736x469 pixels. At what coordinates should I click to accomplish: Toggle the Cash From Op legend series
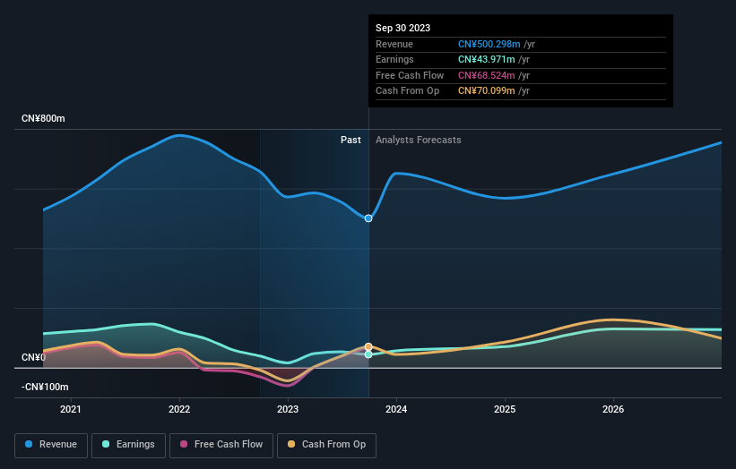tap(326, 445)
